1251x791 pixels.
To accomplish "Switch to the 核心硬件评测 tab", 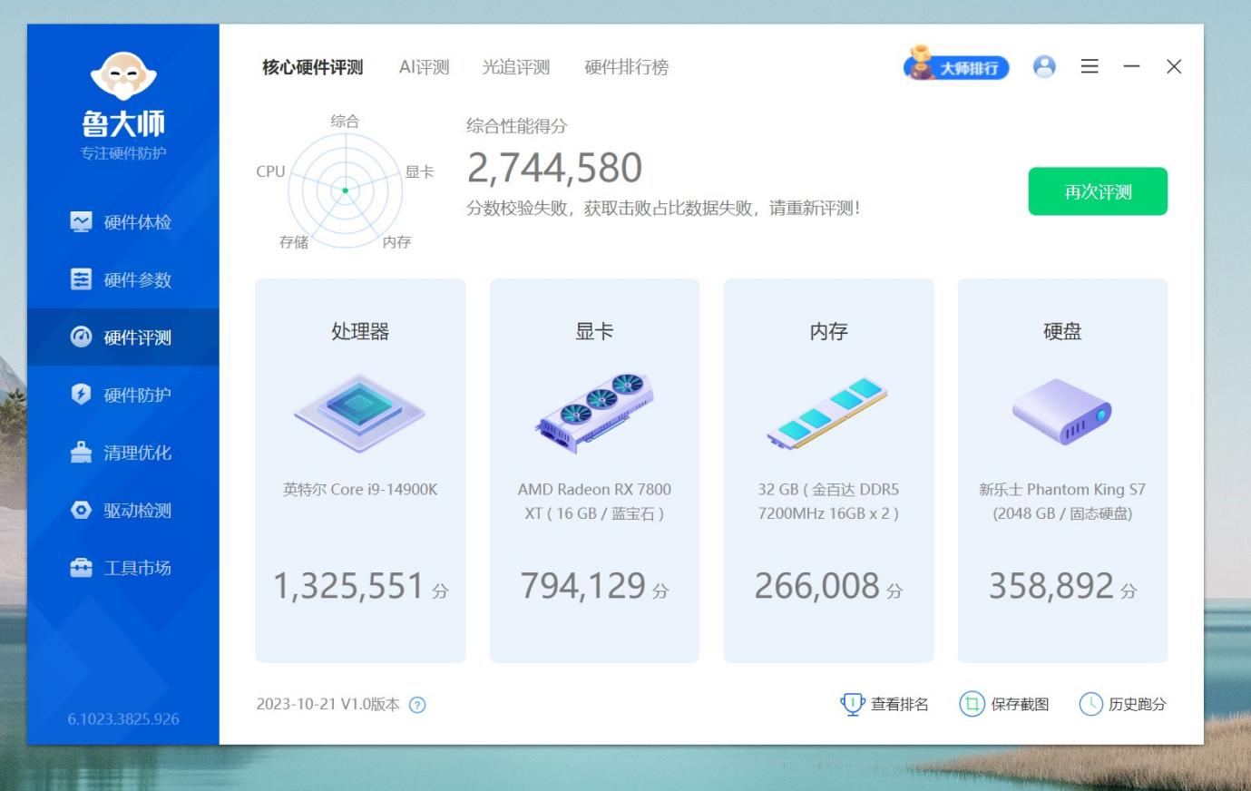I will (313, 67).
